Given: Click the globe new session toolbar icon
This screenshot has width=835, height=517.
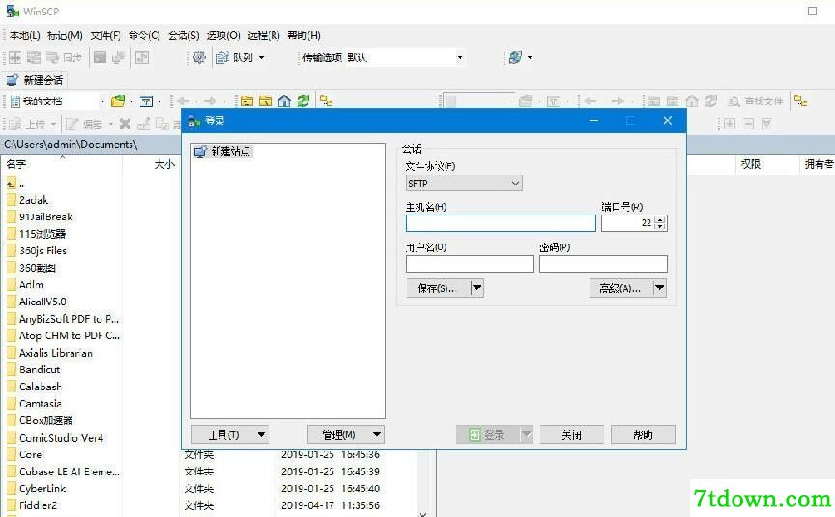Looking at the screenshot, I should tap(515, 57).
